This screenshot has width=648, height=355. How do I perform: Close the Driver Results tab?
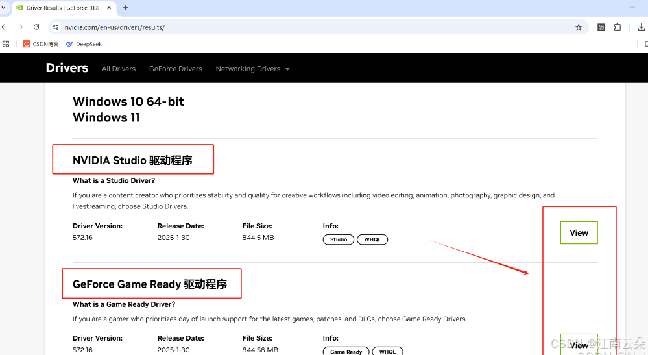pyautogui.click(x=109, y=7)
